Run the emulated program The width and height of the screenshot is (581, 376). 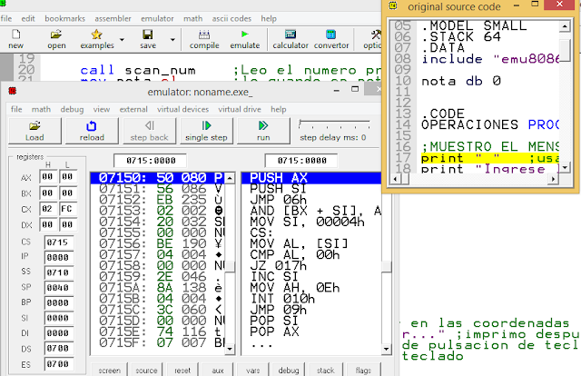(263, 131)
